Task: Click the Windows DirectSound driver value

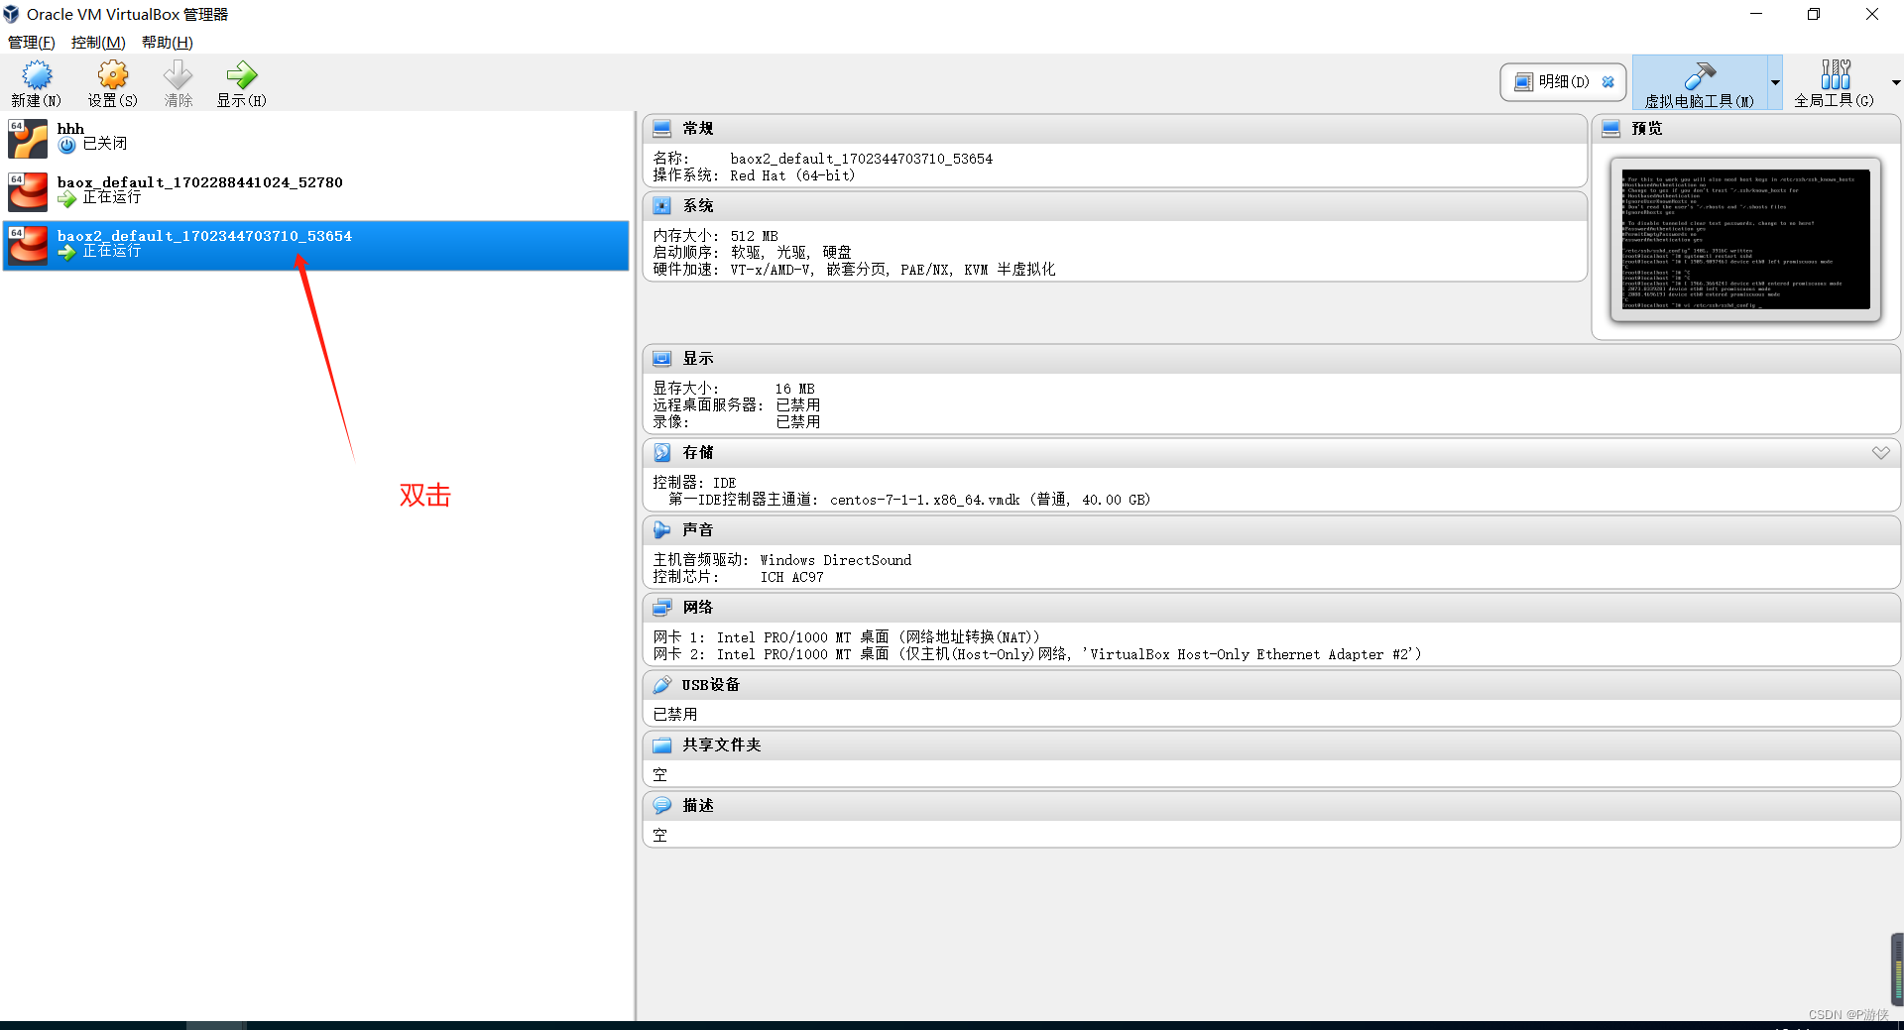Action: [836, 560]
